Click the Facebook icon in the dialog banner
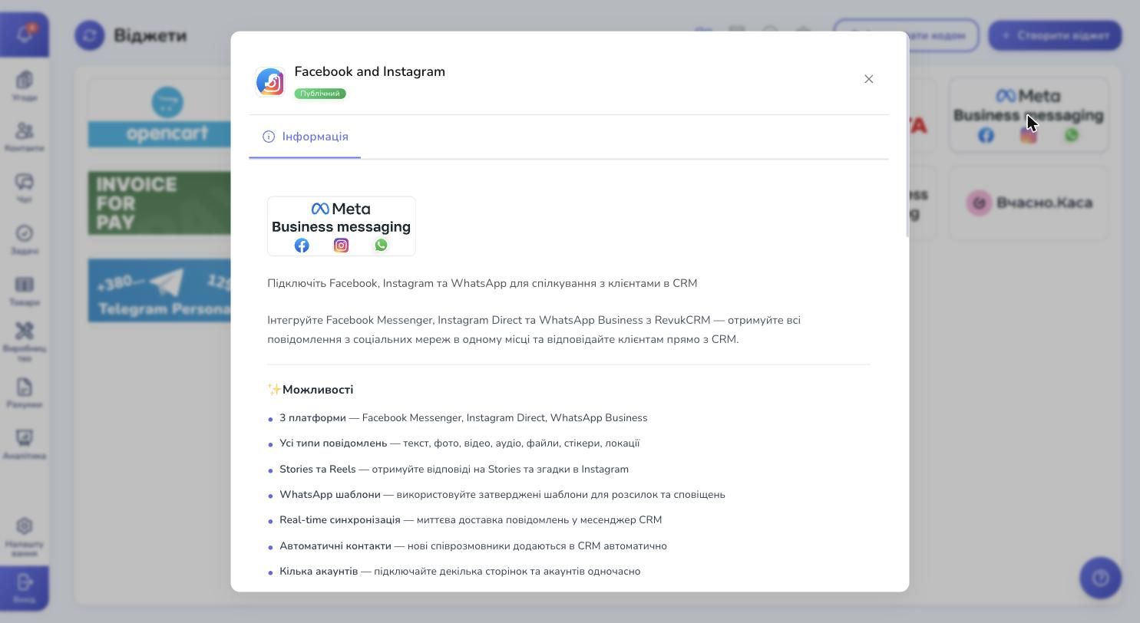Image resolution: width=1140 pixels, height=623 pixels. point(302,246)
